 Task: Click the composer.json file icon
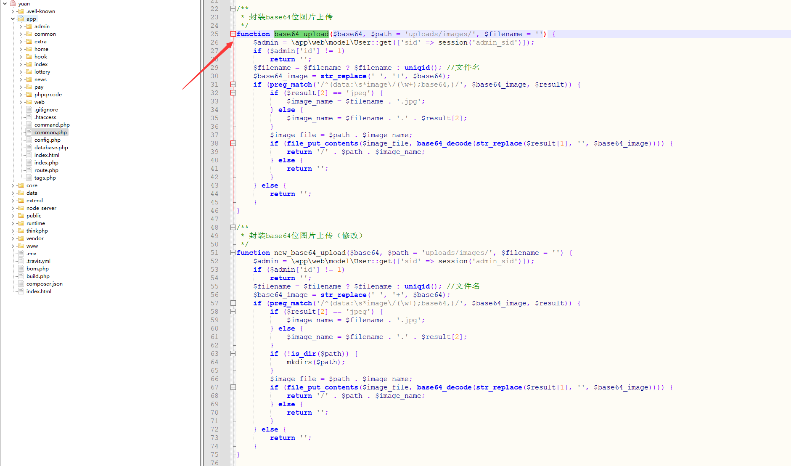click(21, 284)
